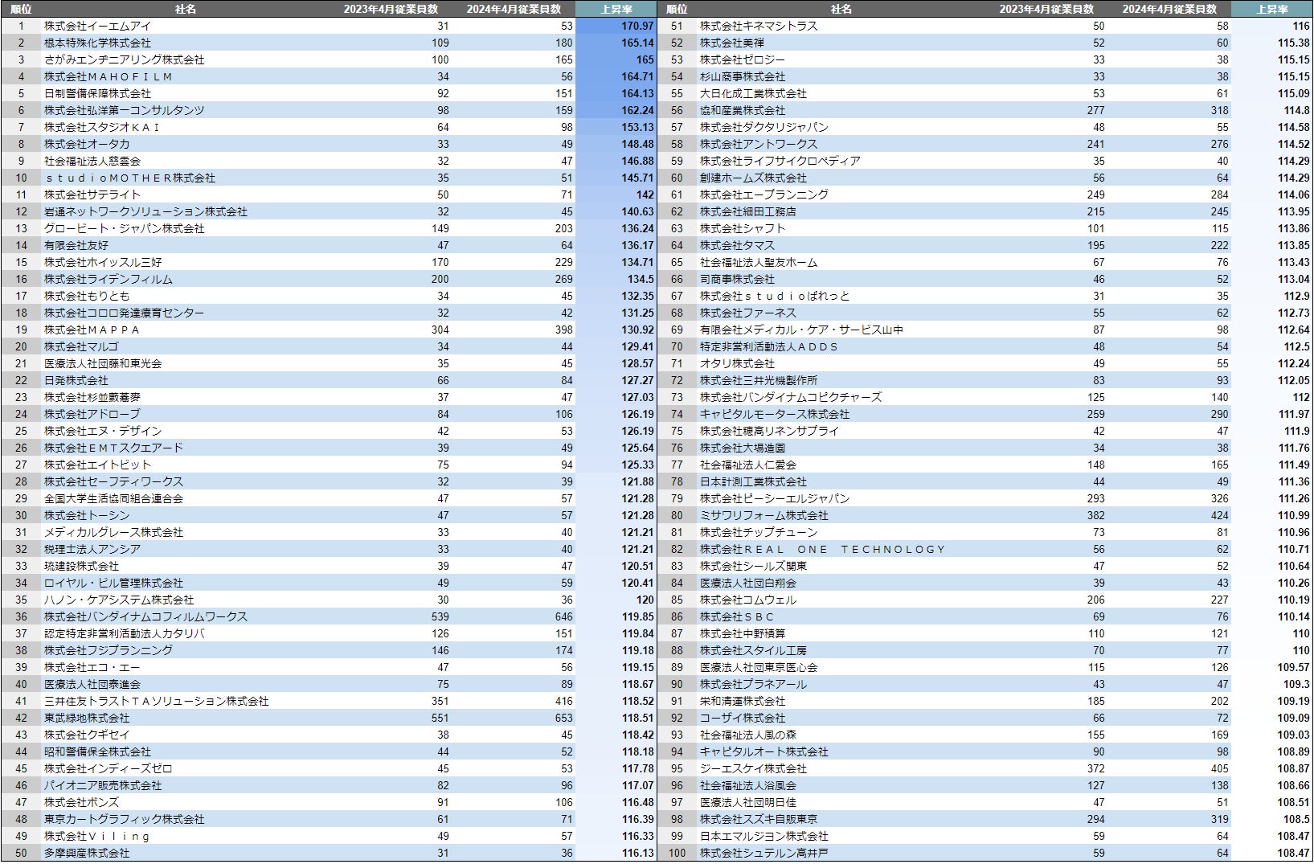Select the 東武緑地株式会社 cell

pyautogui.click(x=87, y=718)
